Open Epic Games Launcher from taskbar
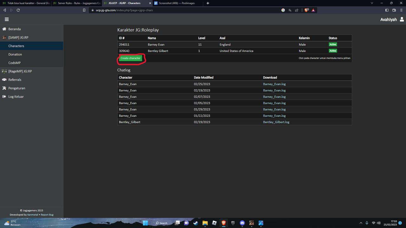Screen dimensions: 406x228 (233, 223)
